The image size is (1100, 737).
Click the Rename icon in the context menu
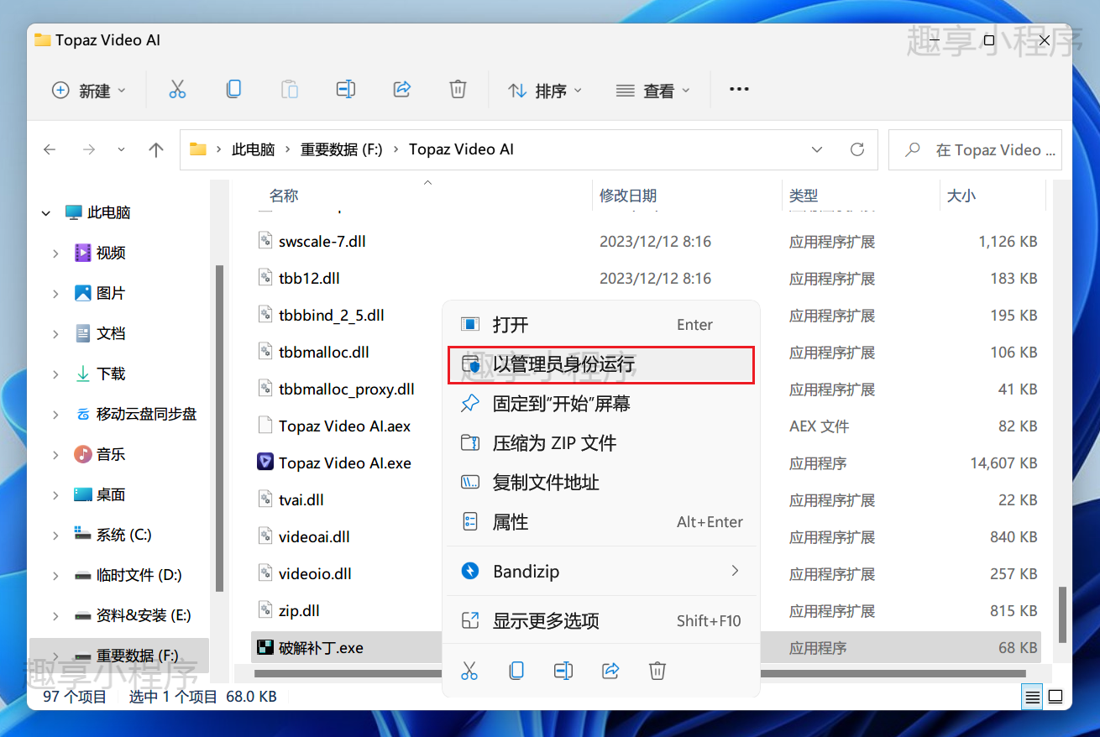[x=563, y=670]
